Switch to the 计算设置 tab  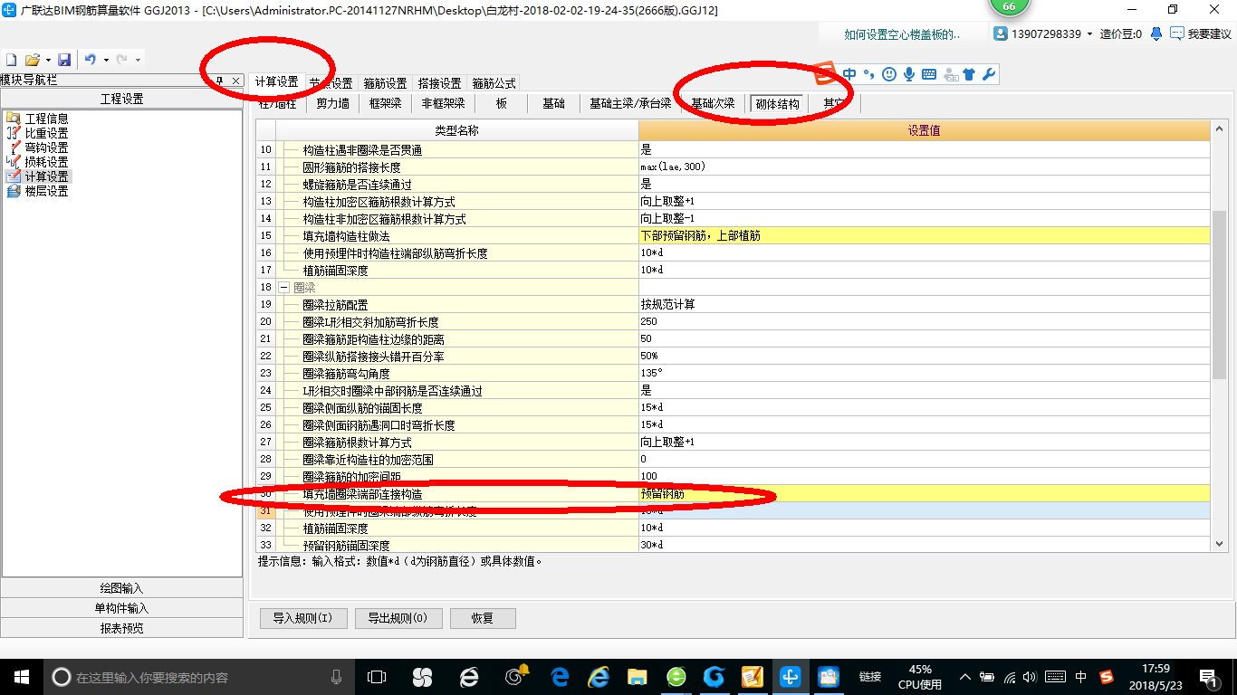277,81
